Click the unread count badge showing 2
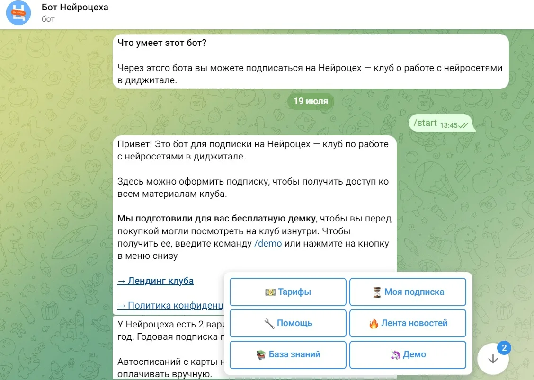Image resolution: width=534 pixels, height=380 pixels. pos(504,348)
